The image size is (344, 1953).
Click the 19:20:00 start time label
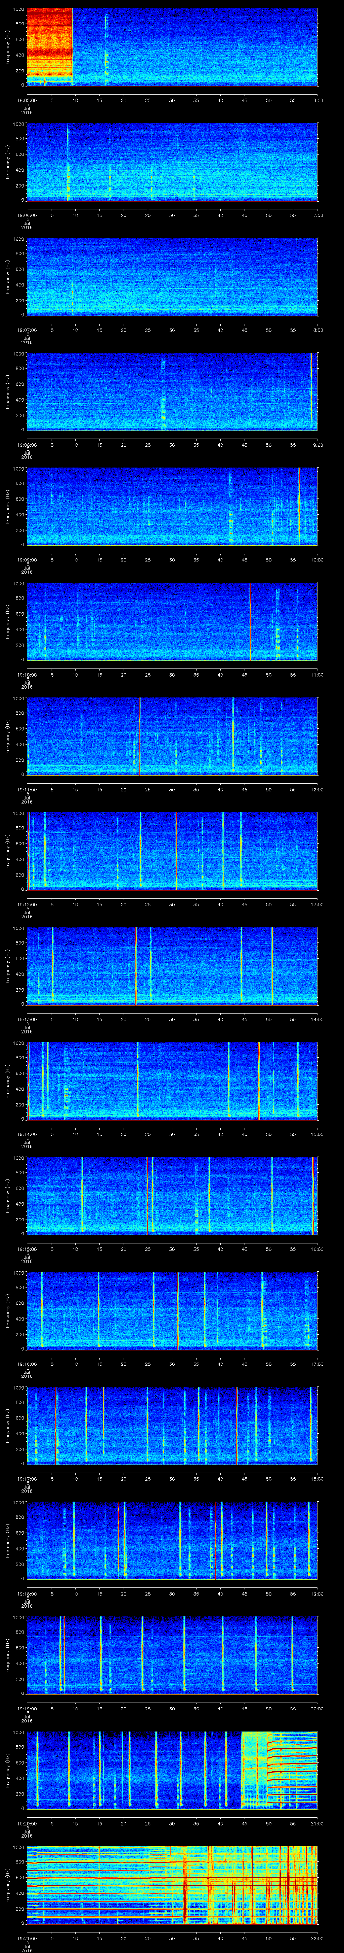(27, 1823)
